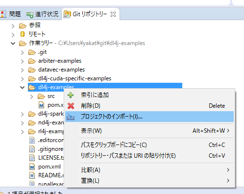Screen dimensions: 244x194
Task: Click the root pom.xml Maven icon
Action: click(32, 167)
